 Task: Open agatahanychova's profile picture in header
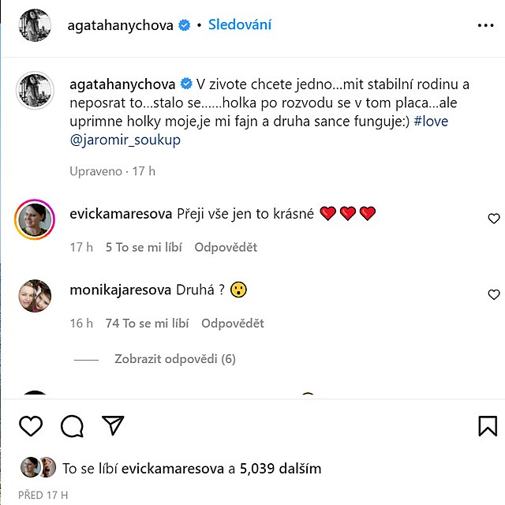34,26
